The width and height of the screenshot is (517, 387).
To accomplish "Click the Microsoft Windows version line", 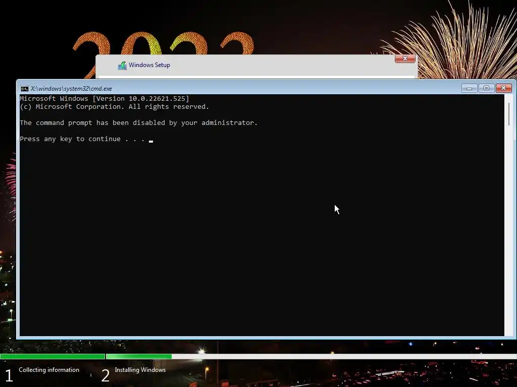I will pyautogui.click(x=105, y=98).
